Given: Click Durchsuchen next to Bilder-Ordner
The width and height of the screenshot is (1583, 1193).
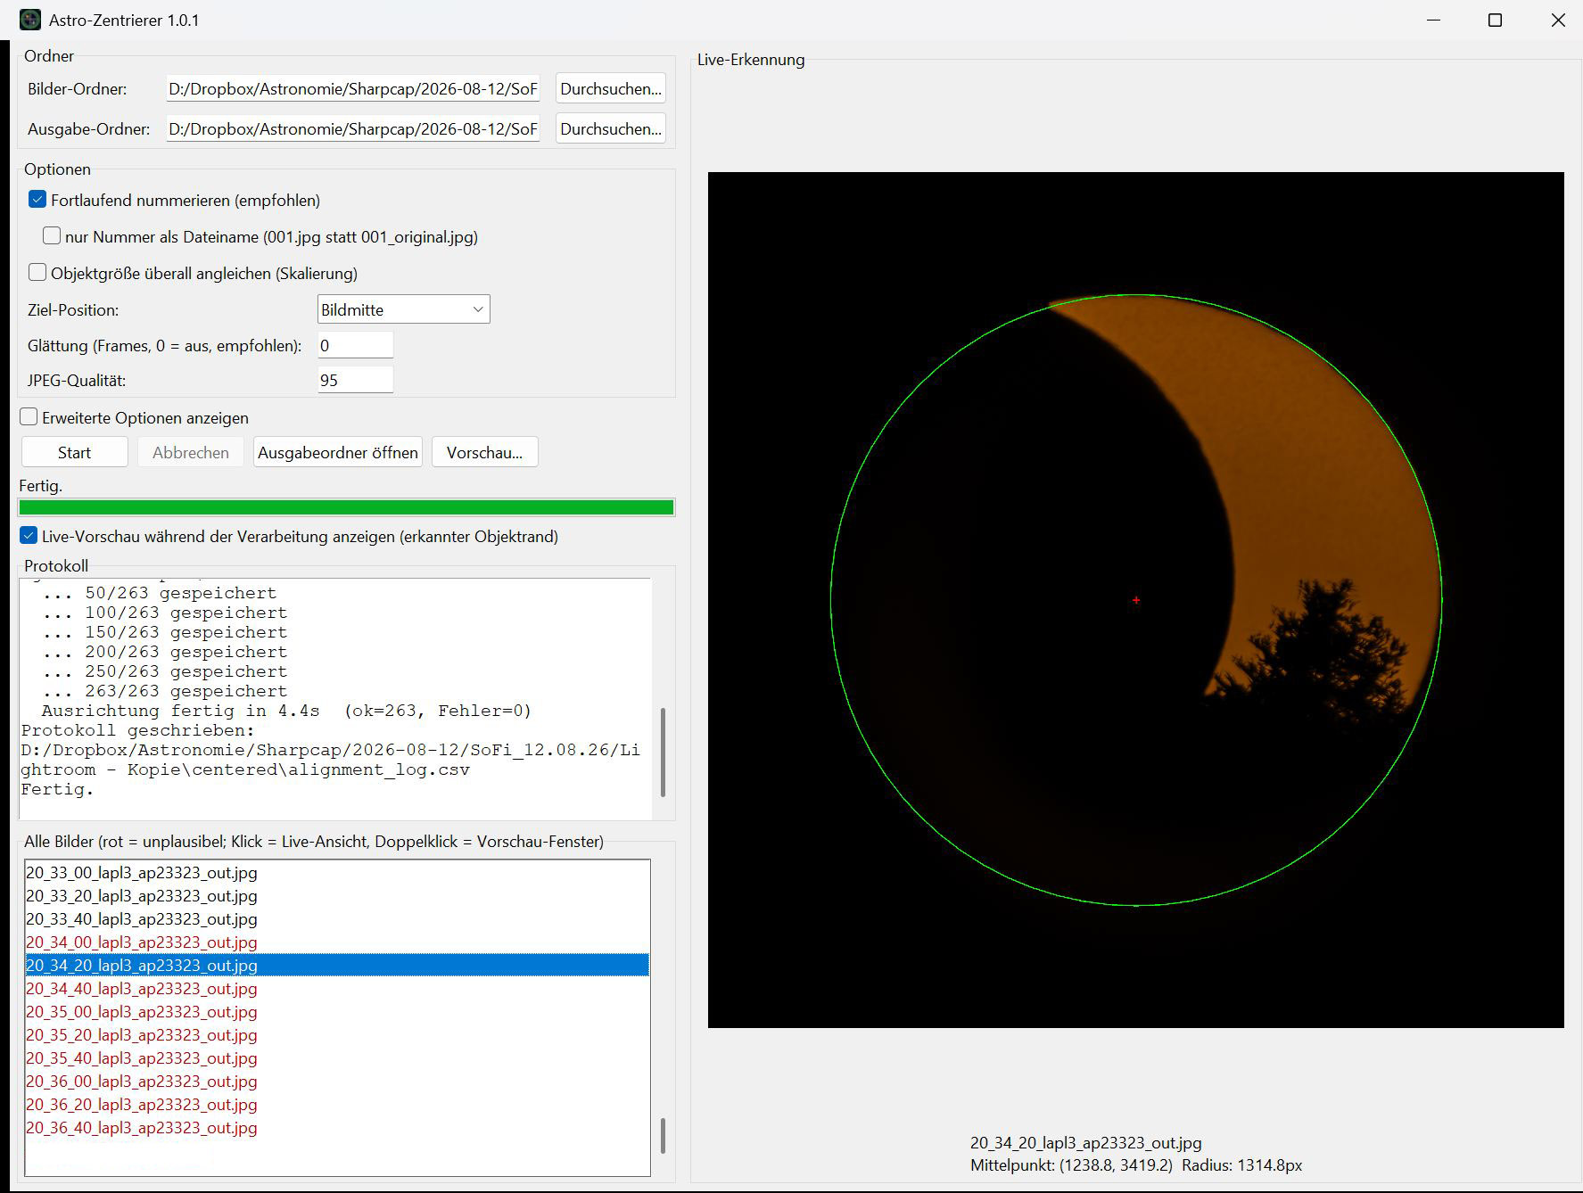Looking at the screenshot, I should tap(611, 88).
